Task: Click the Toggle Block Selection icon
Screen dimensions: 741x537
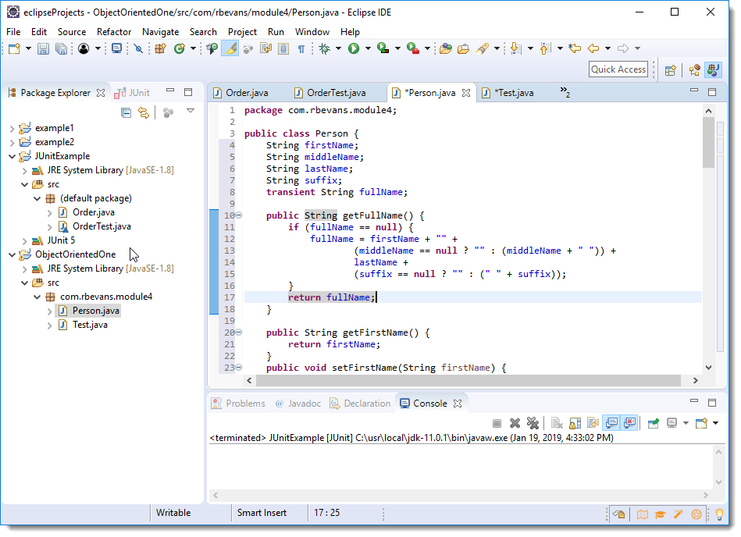Action: pyautogui.click(x=283, y=48)
